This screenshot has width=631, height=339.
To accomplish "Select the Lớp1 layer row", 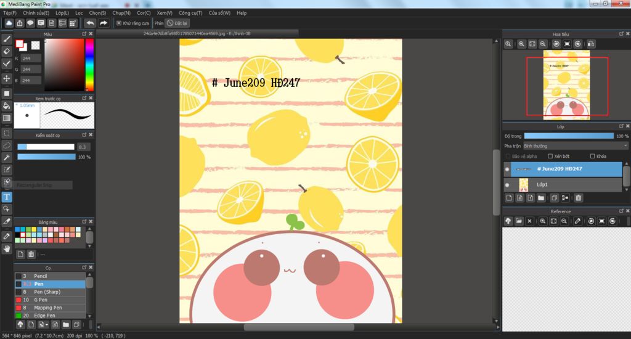I will click(563, 185).
